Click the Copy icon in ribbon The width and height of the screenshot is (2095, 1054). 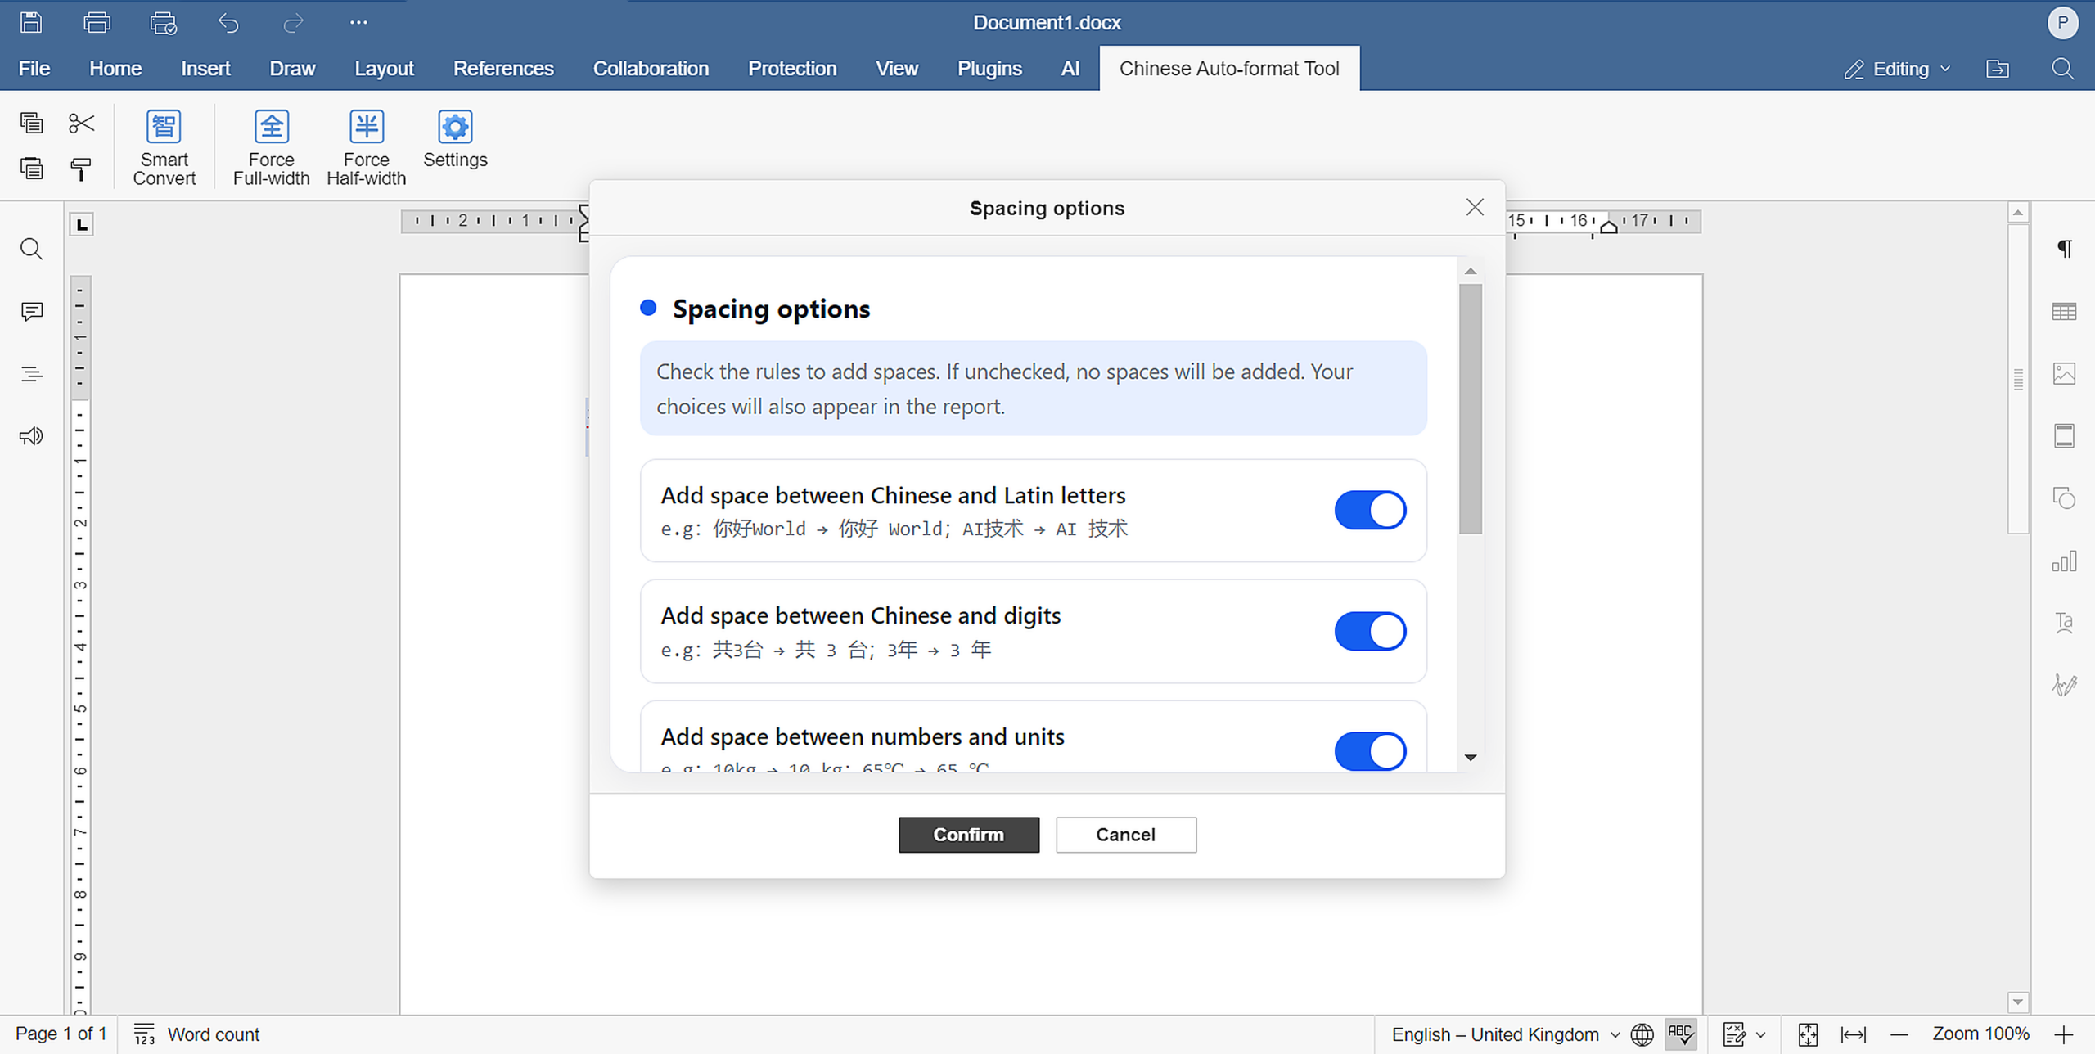pos(31,123)
